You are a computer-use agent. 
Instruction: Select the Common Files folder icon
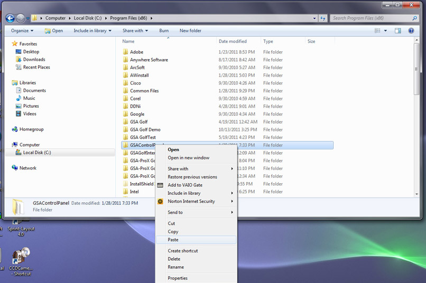(x=125, y=91)
